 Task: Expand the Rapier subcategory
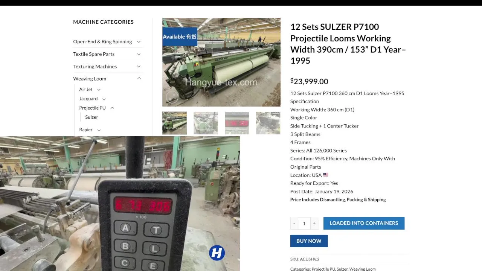pos(99,130)
